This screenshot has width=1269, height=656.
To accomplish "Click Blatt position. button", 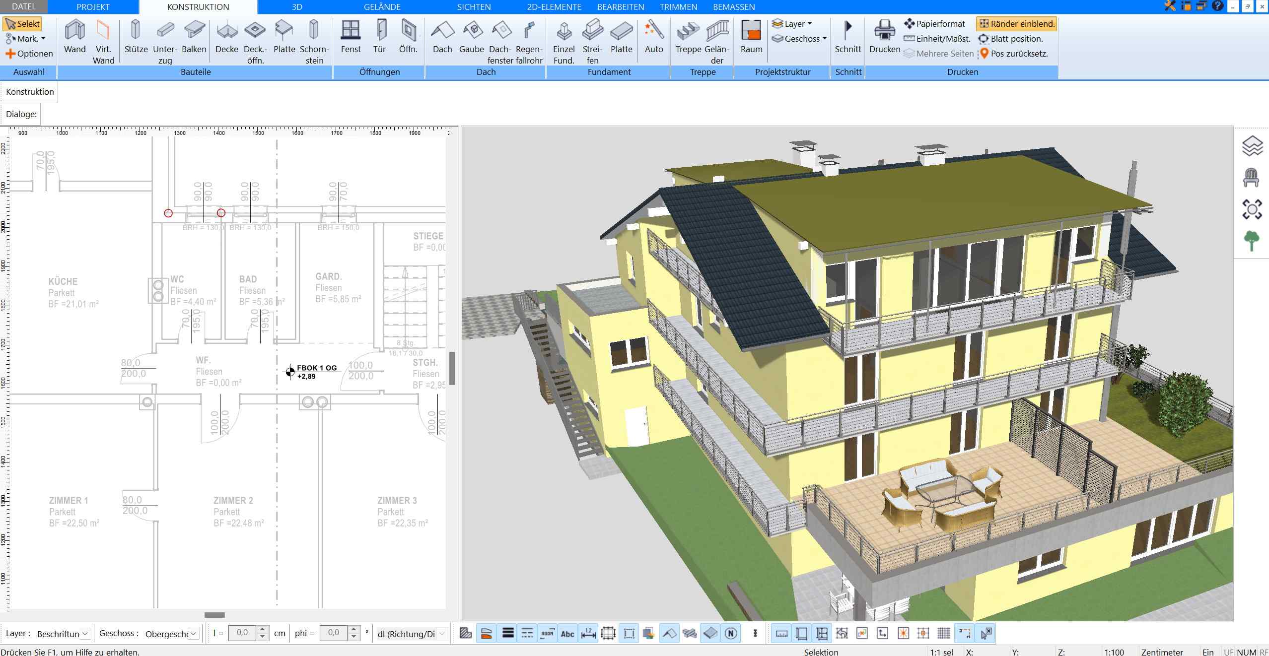I will pyautogui.click(x=1010, y=39).
